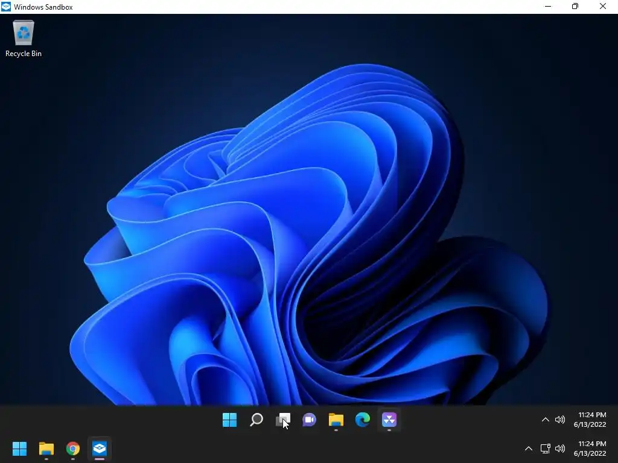Close the Windows Sandbox window
The image size is (618, 463).
tap(603, 7)
